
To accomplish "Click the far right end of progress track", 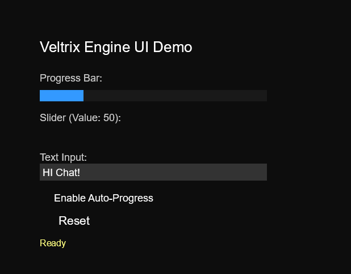I will coord(264,96).
